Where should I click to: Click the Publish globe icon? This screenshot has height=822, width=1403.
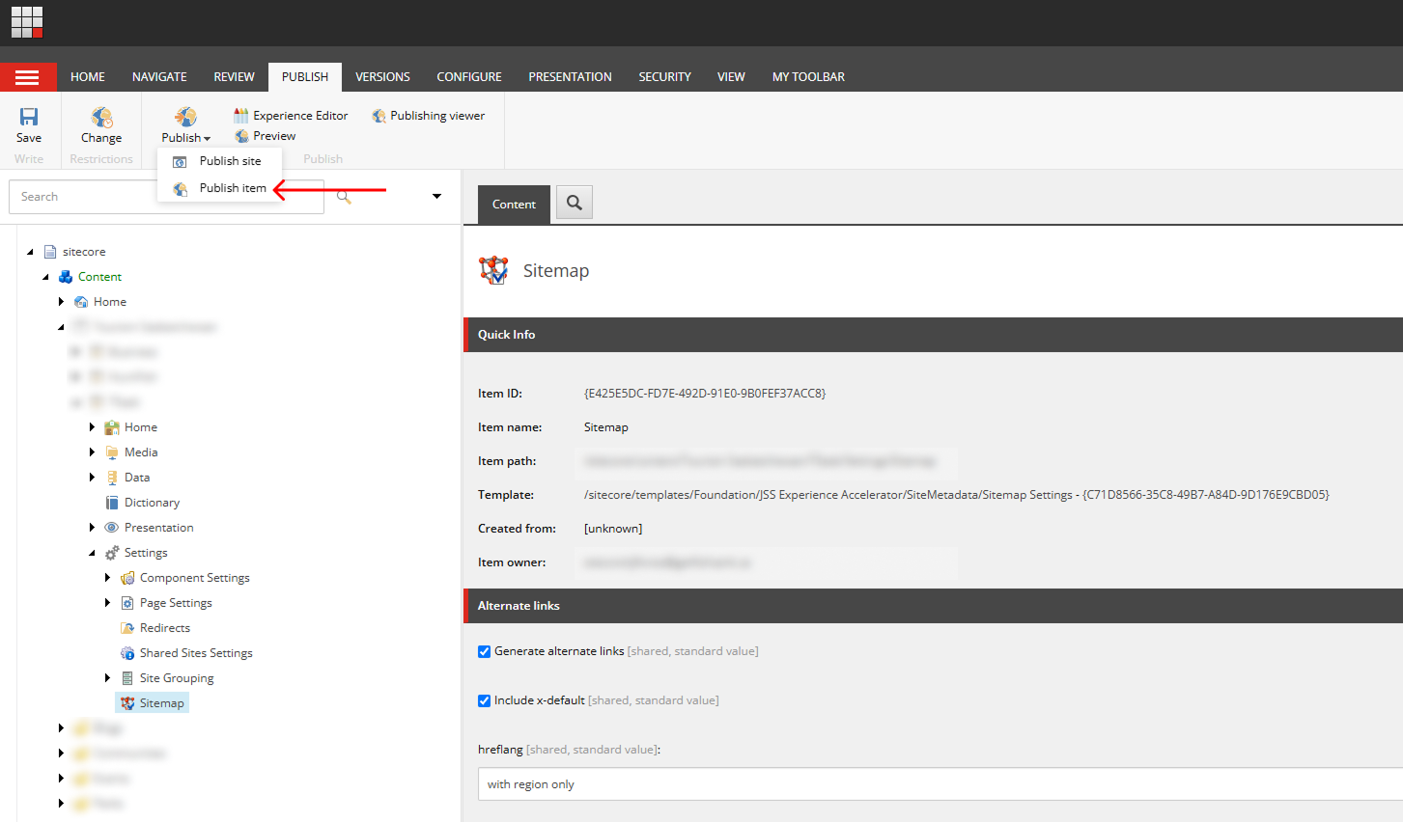point(185,117)
